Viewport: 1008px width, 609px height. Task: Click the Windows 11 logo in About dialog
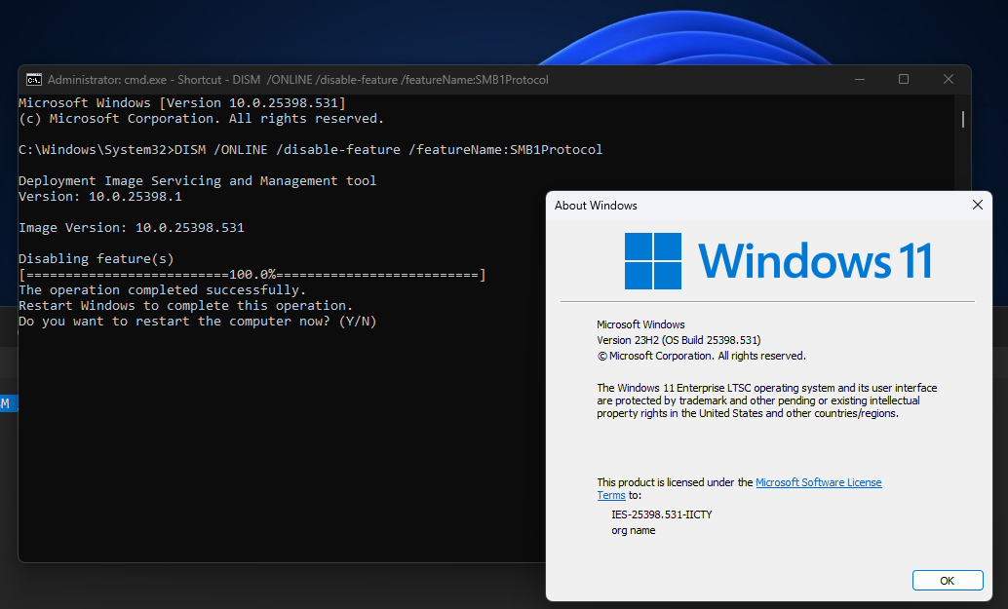pyautogui.click(x=652, y=261)
